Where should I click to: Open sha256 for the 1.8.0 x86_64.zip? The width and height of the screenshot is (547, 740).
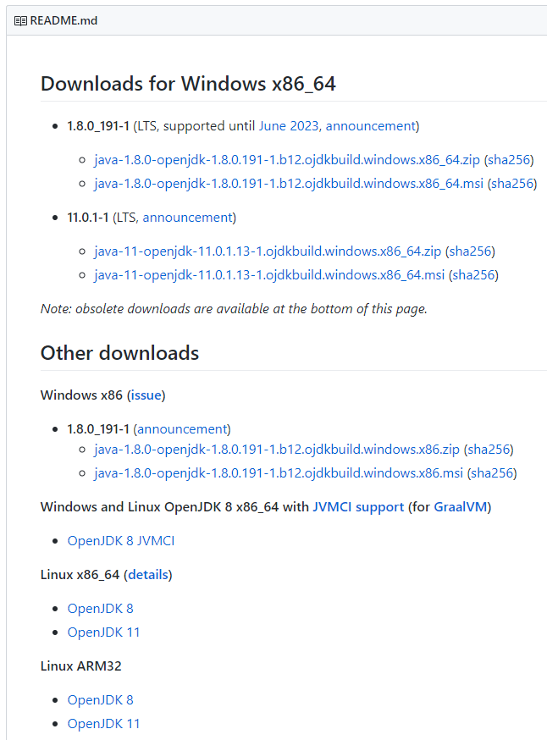tap(509, 160)
